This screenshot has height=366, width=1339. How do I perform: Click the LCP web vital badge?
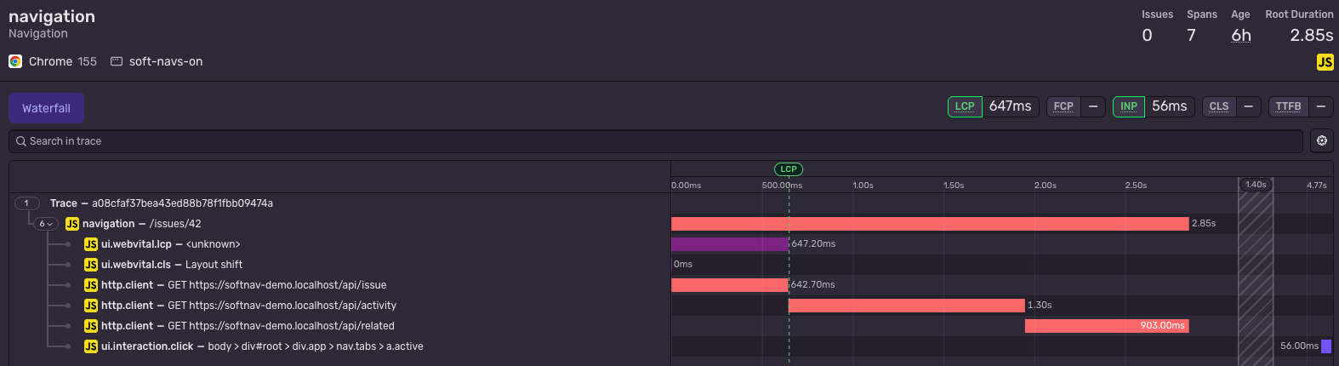965,106
